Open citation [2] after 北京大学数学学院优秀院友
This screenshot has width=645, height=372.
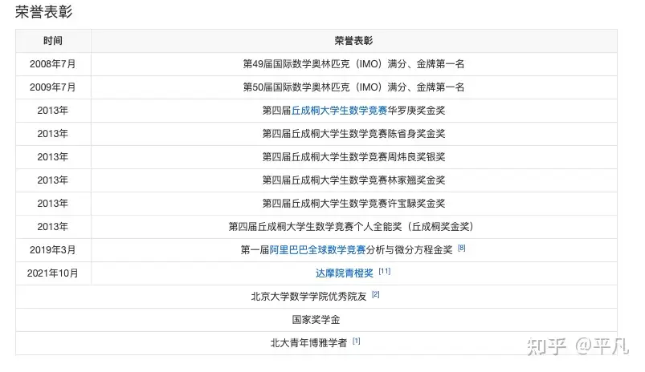pyautogui.click(x=376, y=294)
